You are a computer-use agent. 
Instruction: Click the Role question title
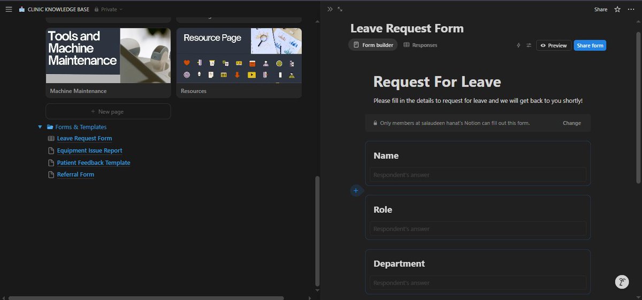click(383, 210)
